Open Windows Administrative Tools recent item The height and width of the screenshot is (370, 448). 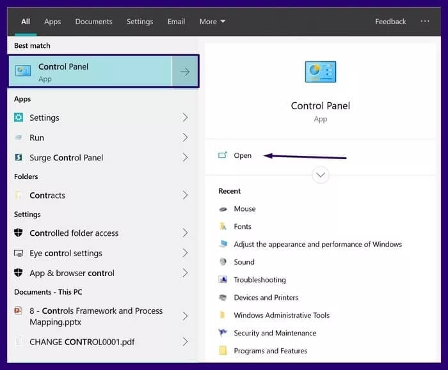point(282,315)
